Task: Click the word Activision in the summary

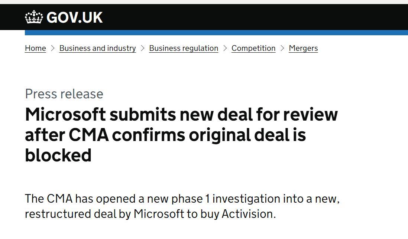Action: [x=249, y=214]
